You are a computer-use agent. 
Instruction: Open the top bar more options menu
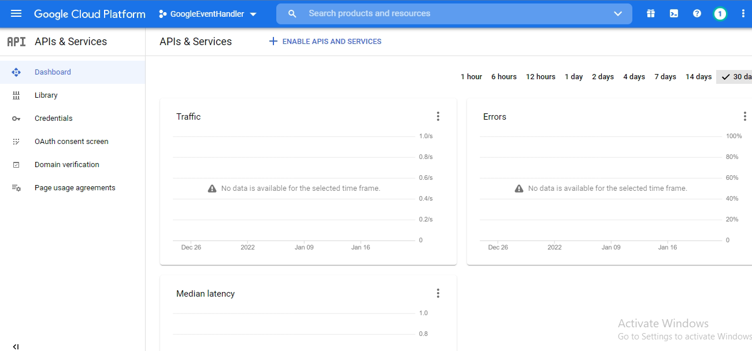(743, 13)
